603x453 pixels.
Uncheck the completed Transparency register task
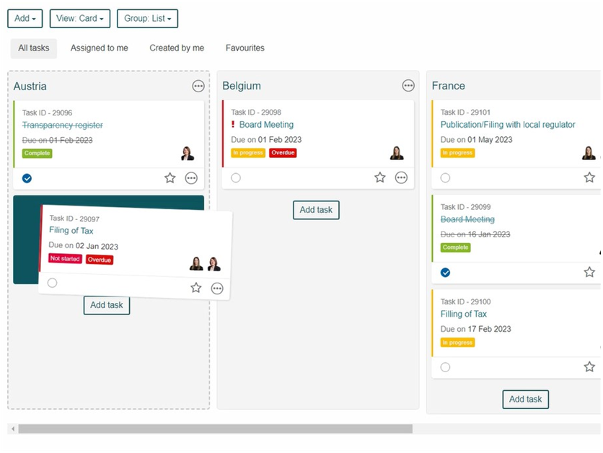[x=27, y=177]
